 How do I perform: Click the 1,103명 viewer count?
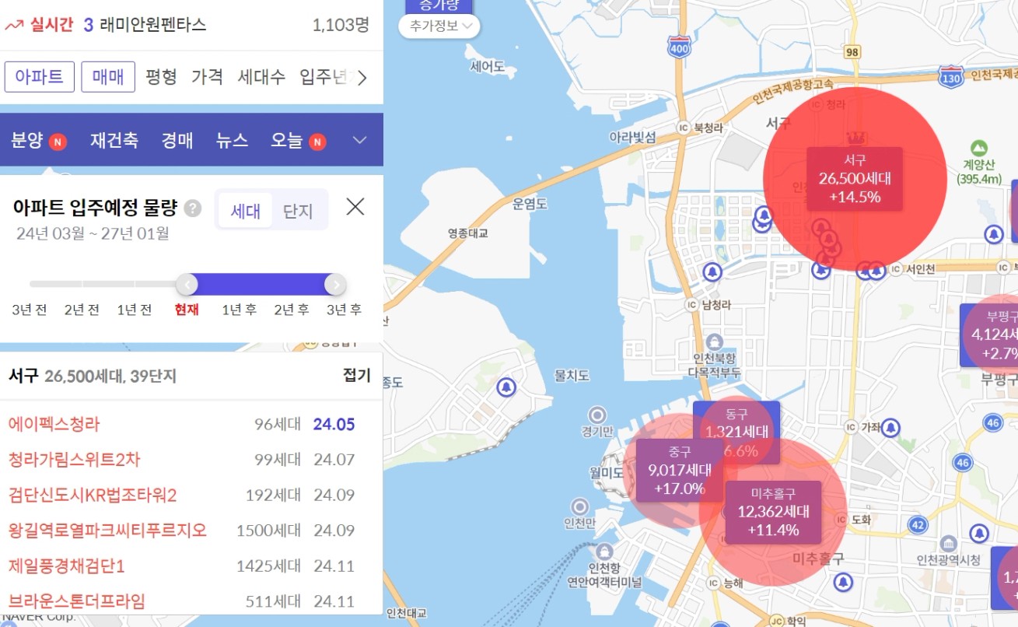pos(341,25)
